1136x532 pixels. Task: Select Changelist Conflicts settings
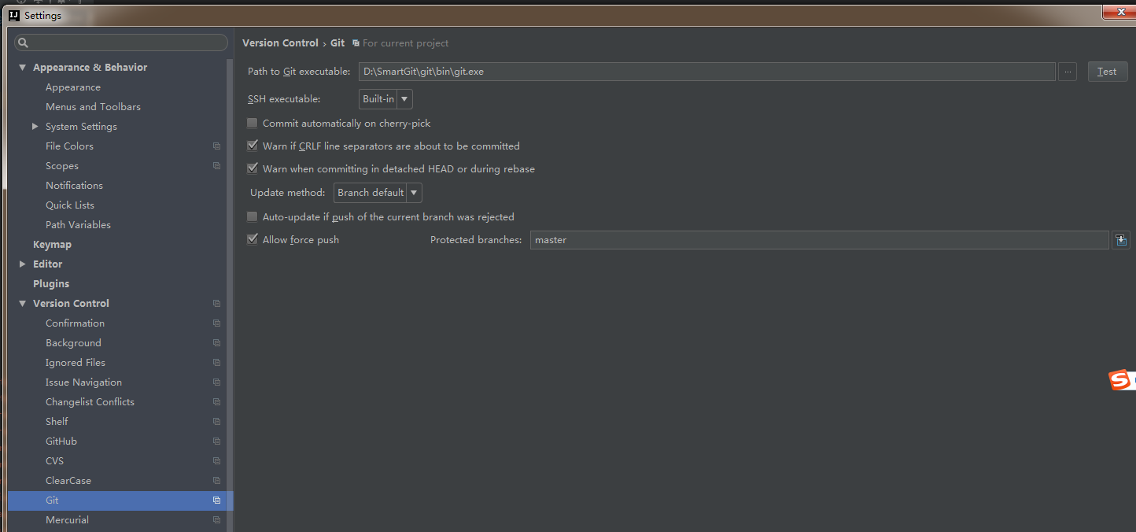(x=90, y=402)
